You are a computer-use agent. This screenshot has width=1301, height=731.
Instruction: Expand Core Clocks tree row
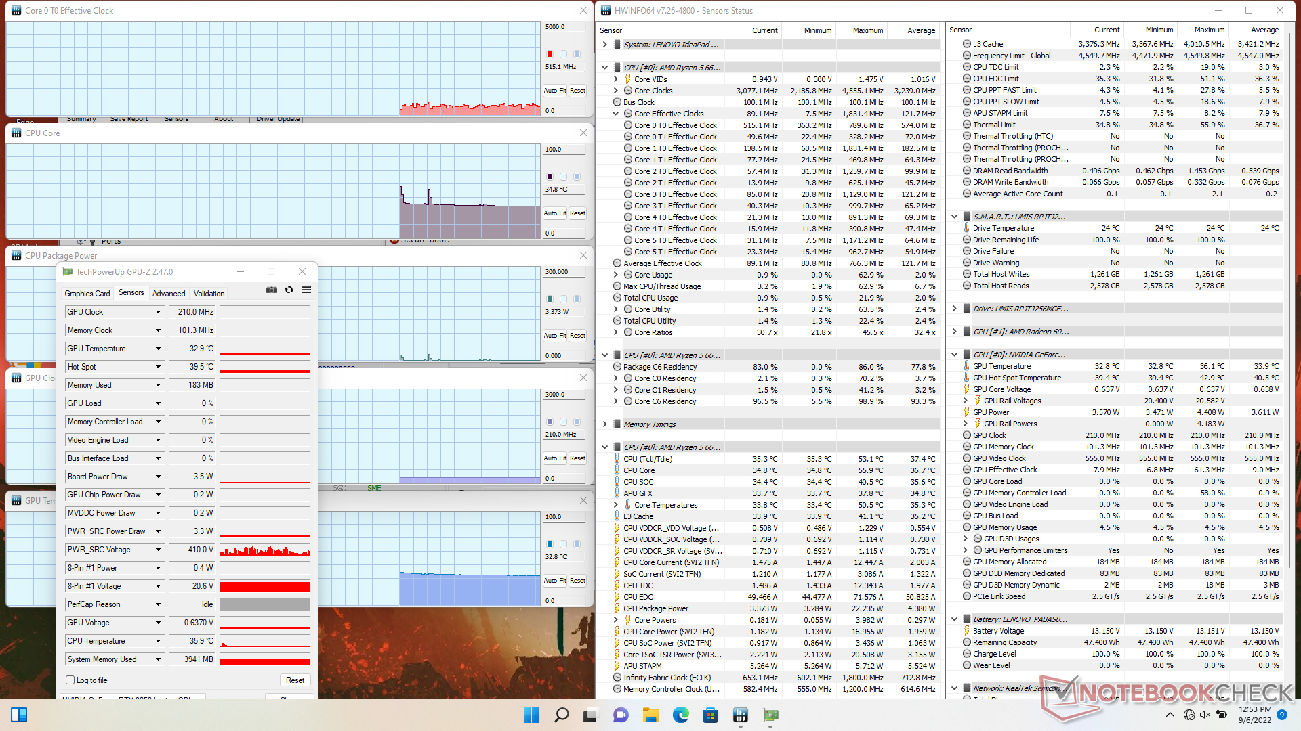[615, 91]
